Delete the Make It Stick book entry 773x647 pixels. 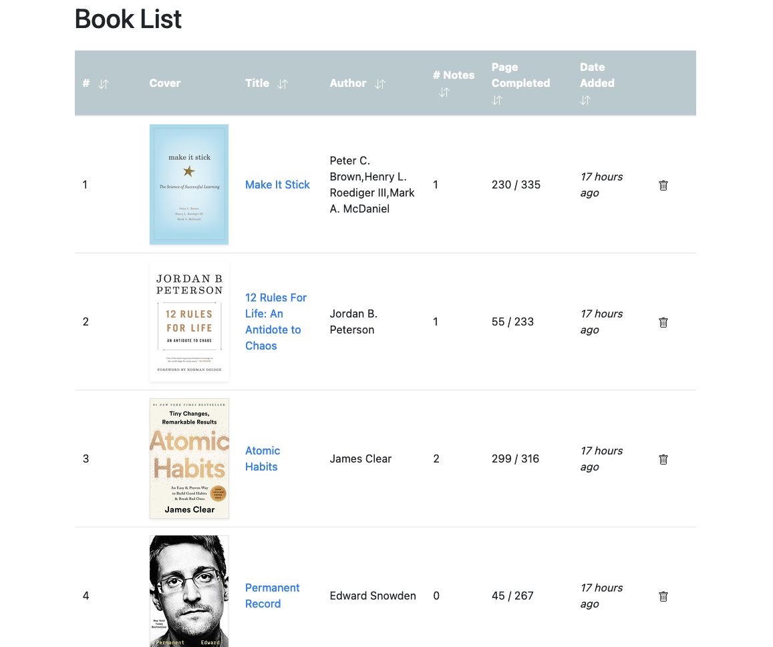pyautogui.click(x=663, y=185)
